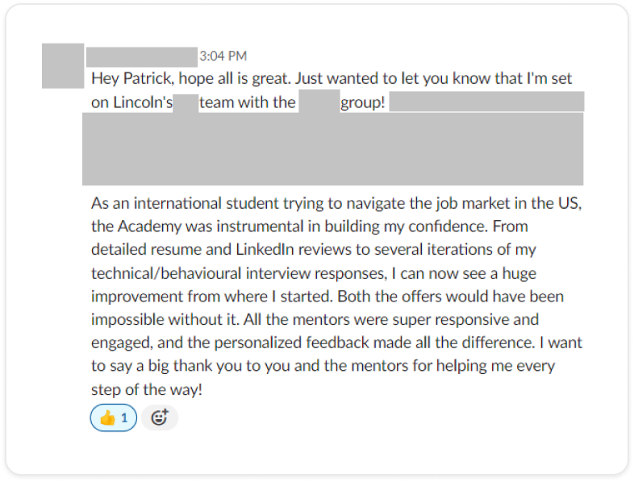Image resolution: width=634 pixels, height=482 pixels.
Task: Click the closing line "step of the way!"
Action: pos(147,389)
